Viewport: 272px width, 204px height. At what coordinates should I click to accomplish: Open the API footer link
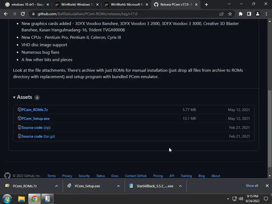[x=172, y=176]
